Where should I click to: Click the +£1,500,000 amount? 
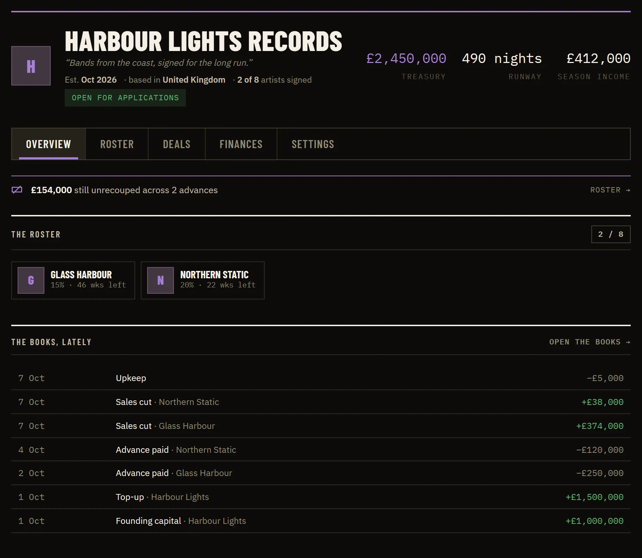tap(594, 497)
